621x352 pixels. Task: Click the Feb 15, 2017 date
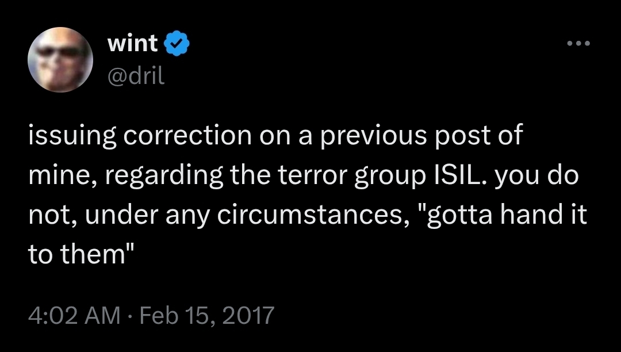(208, 315)
